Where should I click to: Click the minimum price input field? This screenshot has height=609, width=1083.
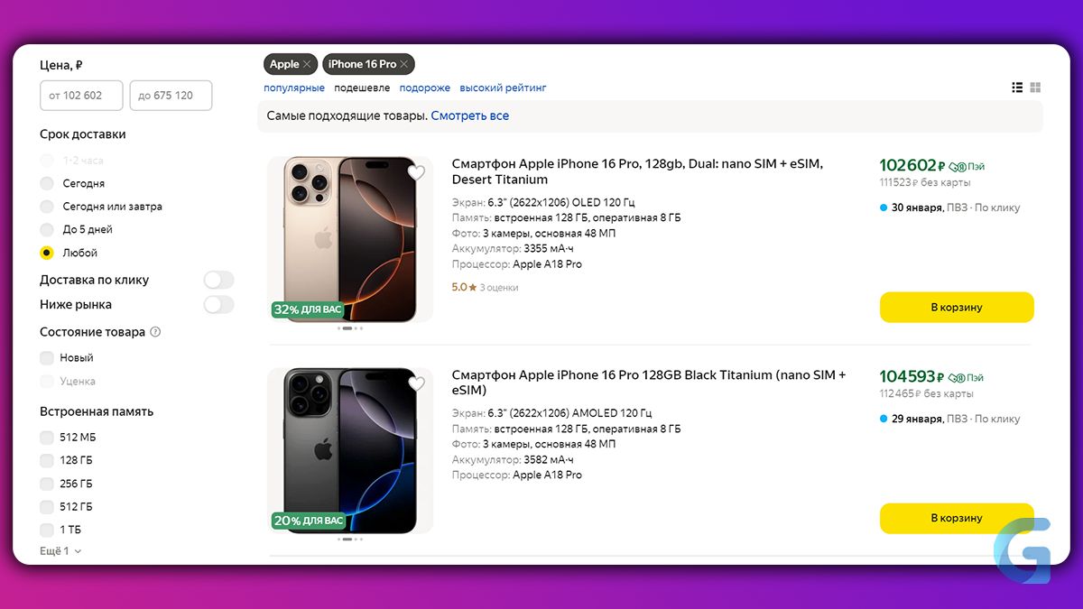point(81,96)
